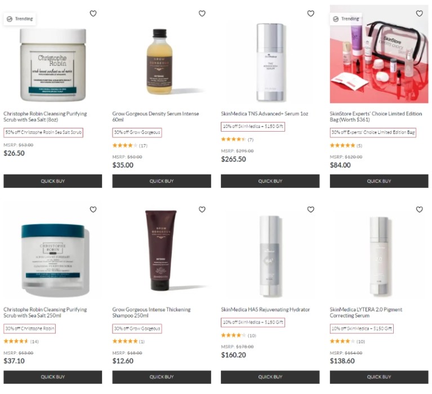
Task: Quick Buy the Experts' Choice Limited Edition Bag
Action: click(x=379, y=181)
